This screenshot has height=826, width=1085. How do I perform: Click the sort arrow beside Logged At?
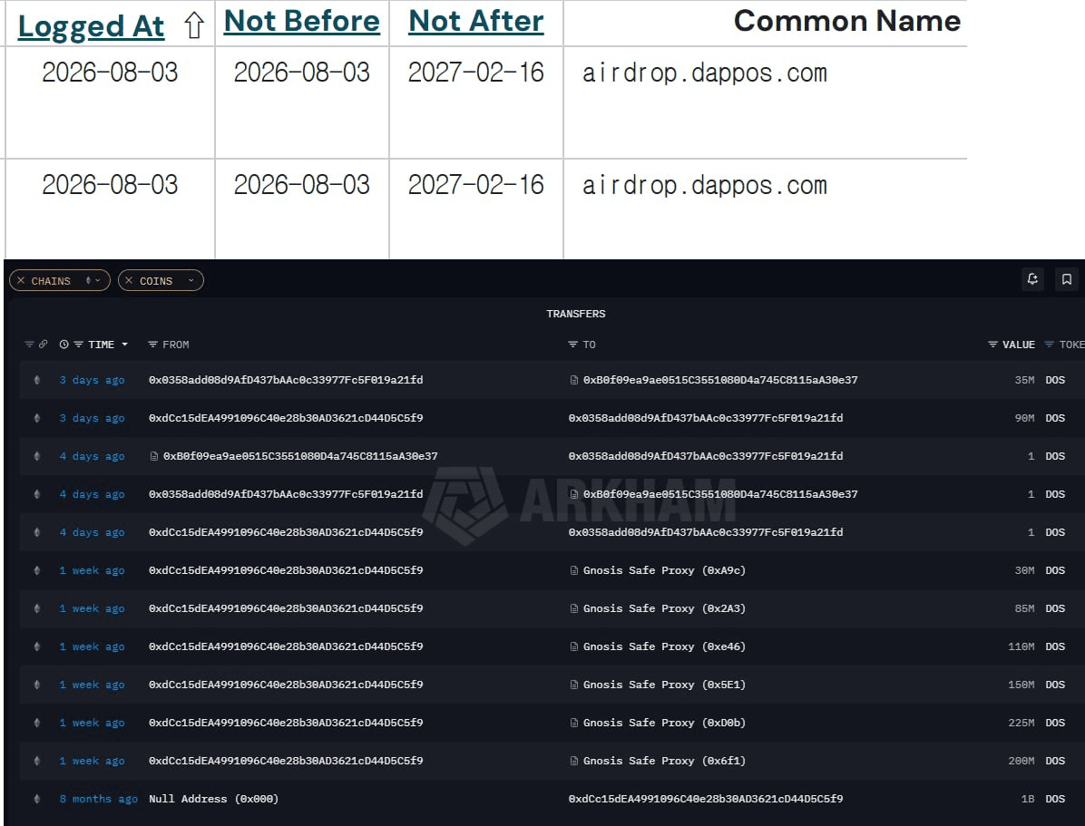coord(194,25)
